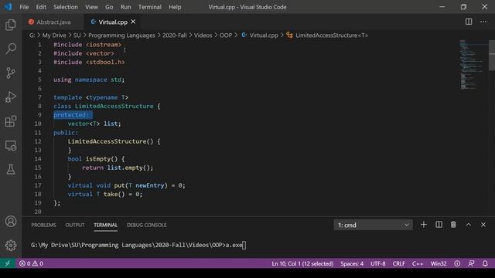Expand the 'SU' breadcrumb
Screen dimensions: 495x278
(x=77, y=36)
